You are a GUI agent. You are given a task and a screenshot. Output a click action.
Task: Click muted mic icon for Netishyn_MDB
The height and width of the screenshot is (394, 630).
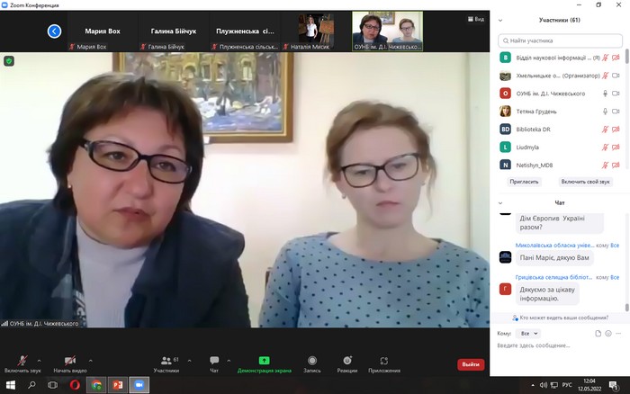click(x=605, y=166)
